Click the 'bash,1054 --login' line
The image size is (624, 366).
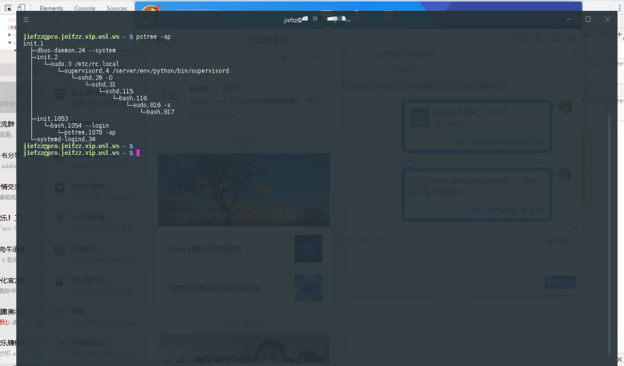point(80,125)
